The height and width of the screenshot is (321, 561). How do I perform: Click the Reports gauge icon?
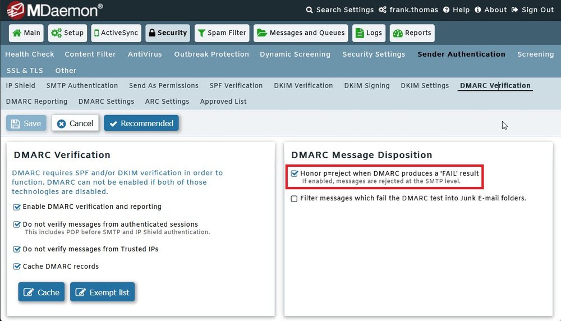pyautogui.click(x=398, y=33)
